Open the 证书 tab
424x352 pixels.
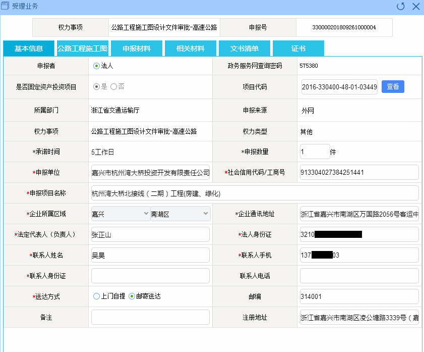[x=298, y=48]
